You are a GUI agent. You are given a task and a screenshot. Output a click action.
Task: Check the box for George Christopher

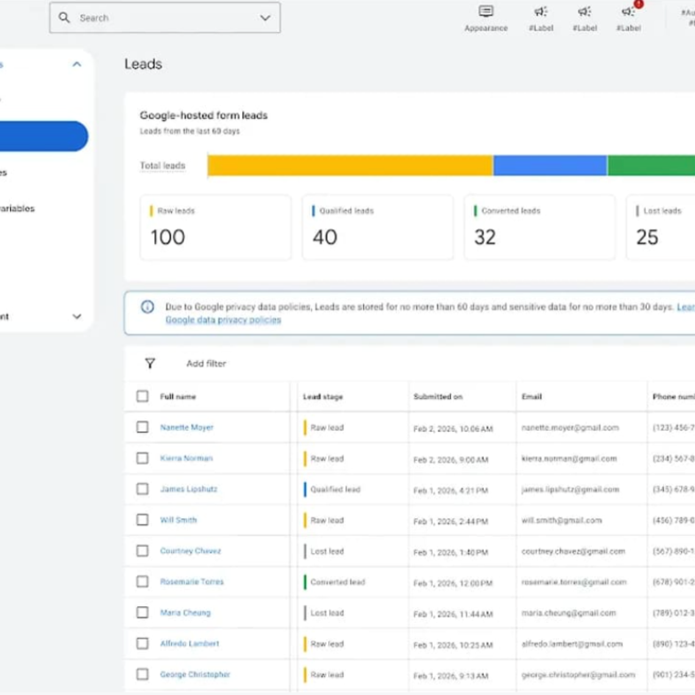142,674
